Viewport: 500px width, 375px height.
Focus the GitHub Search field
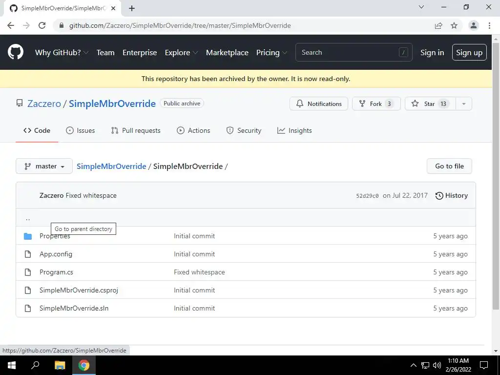(x=354, y=52)
